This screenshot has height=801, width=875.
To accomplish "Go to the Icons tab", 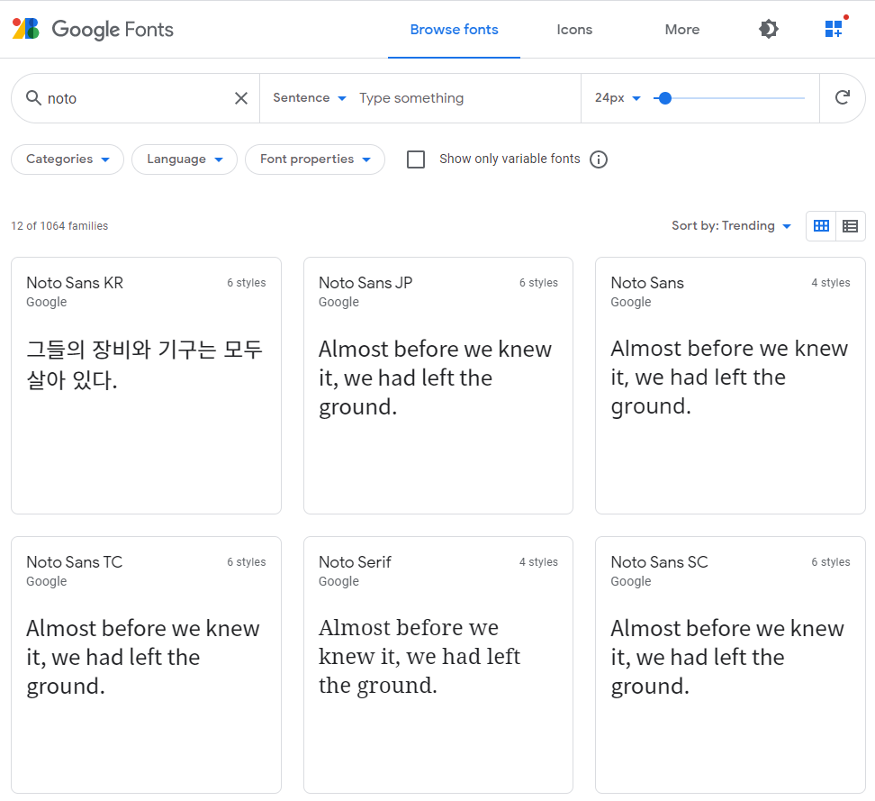I will tap(574, 30).
